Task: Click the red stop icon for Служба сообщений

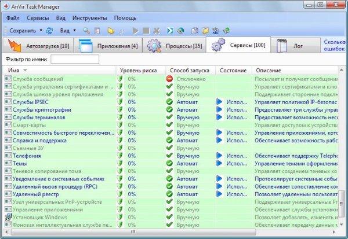Action: pyautogui.click(x=169, y=79)
